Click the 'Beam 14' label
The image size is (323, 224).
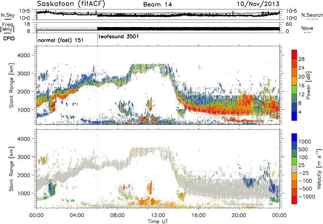pyautogui.click(x=157, y=4)
